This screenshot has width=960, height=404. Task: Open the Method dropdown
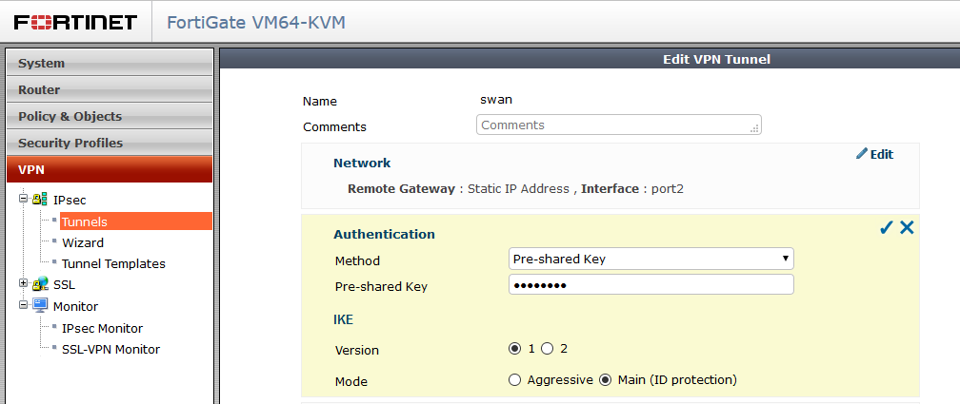click(651, 259)
